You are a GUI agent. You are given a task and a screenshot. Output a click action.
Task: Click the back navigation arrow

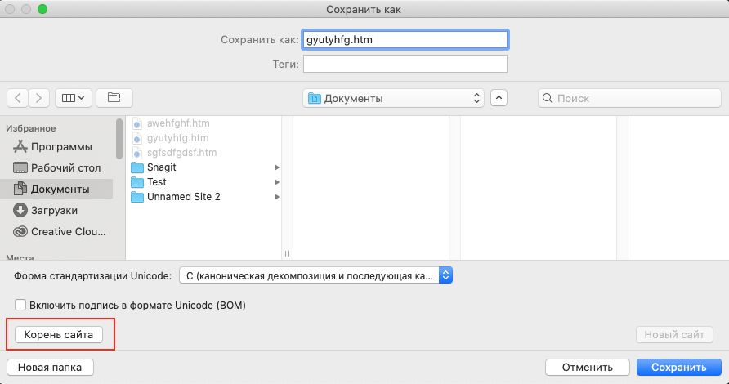pyautogui.click(x=17, y=98)
